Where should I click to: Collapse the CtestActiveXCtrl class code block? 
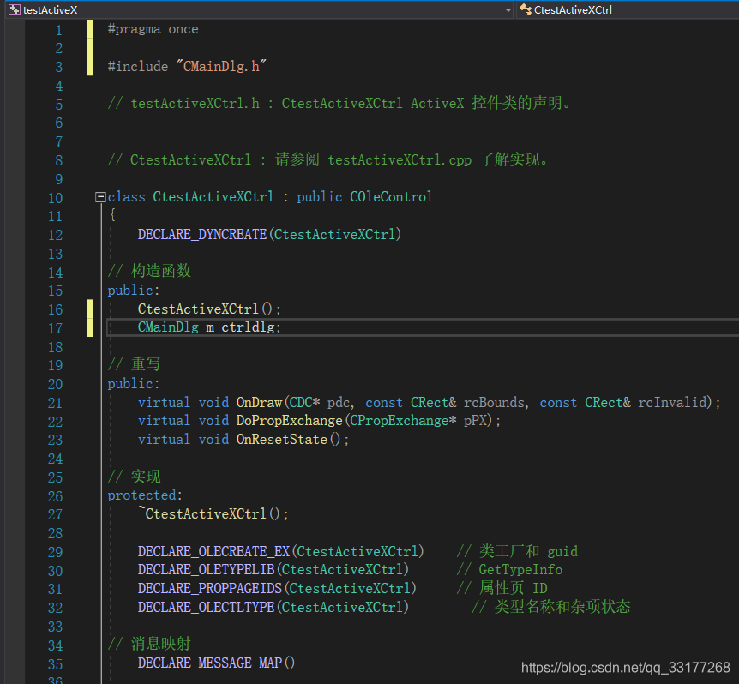click(100, 197)
